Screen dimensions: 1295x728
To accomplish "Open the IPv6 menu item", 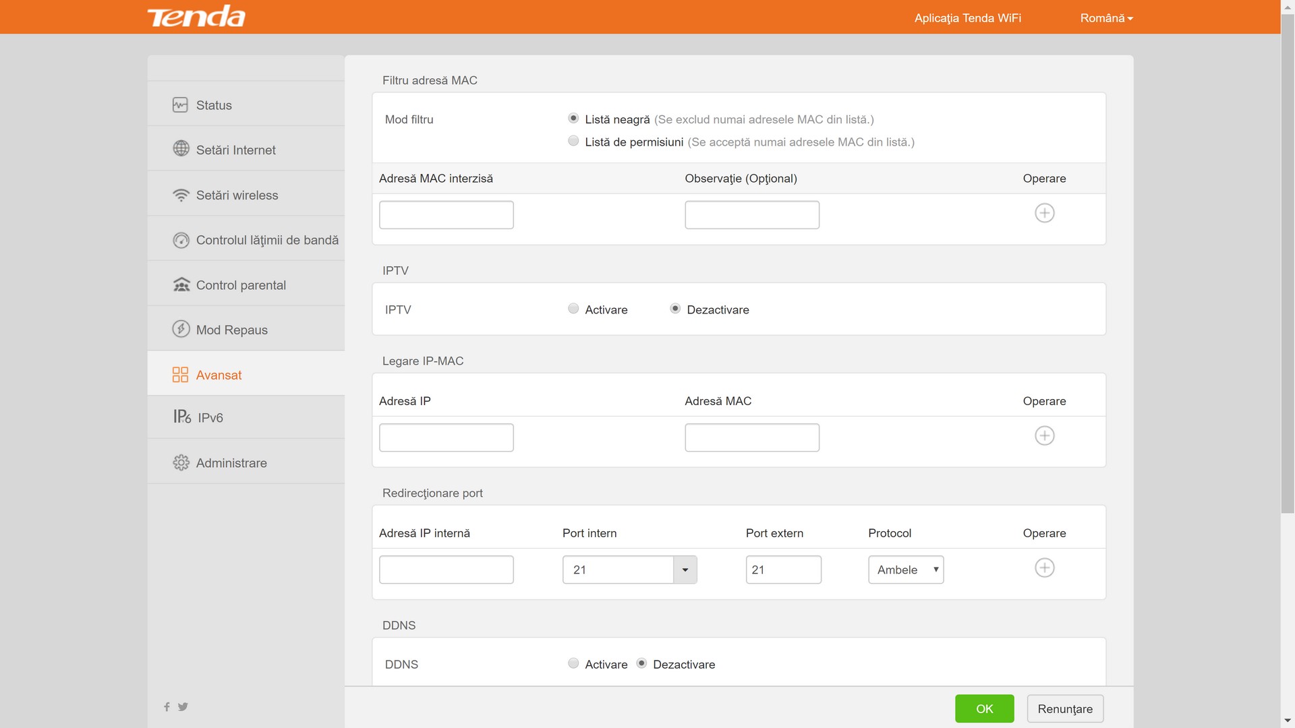I will tap(210, 417).
